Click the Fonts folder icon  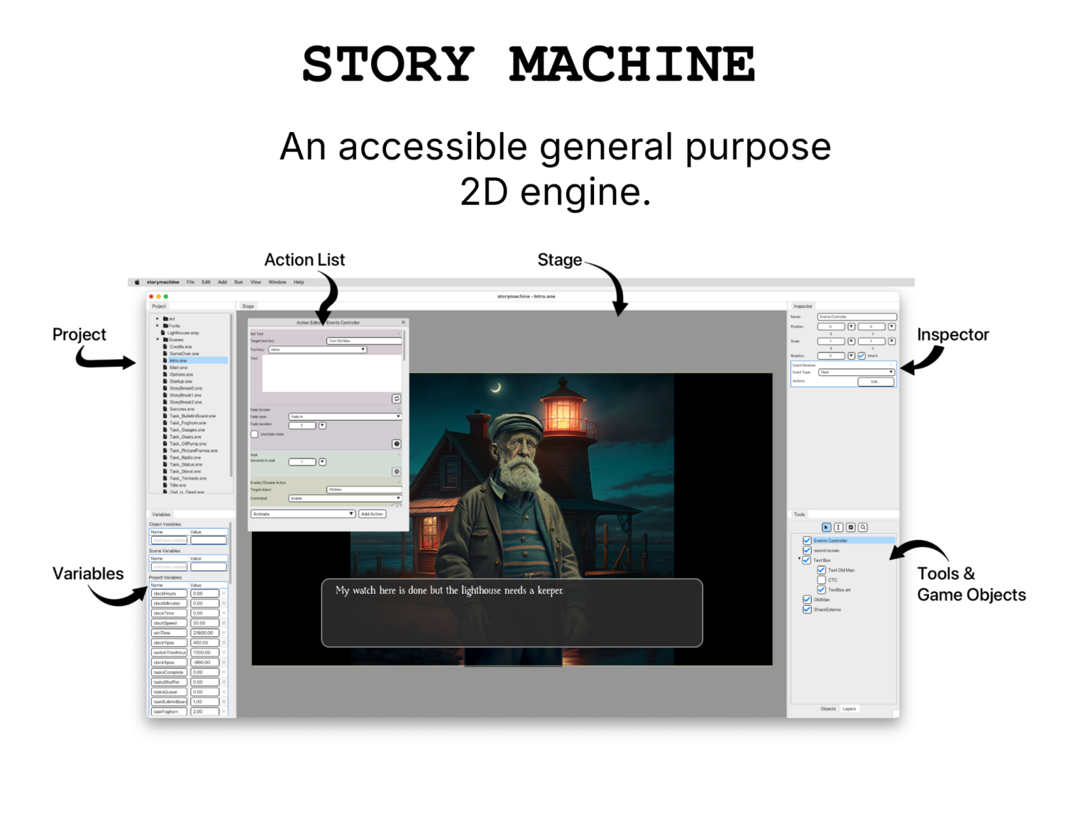pyautogui.click(x=165, y=326)
